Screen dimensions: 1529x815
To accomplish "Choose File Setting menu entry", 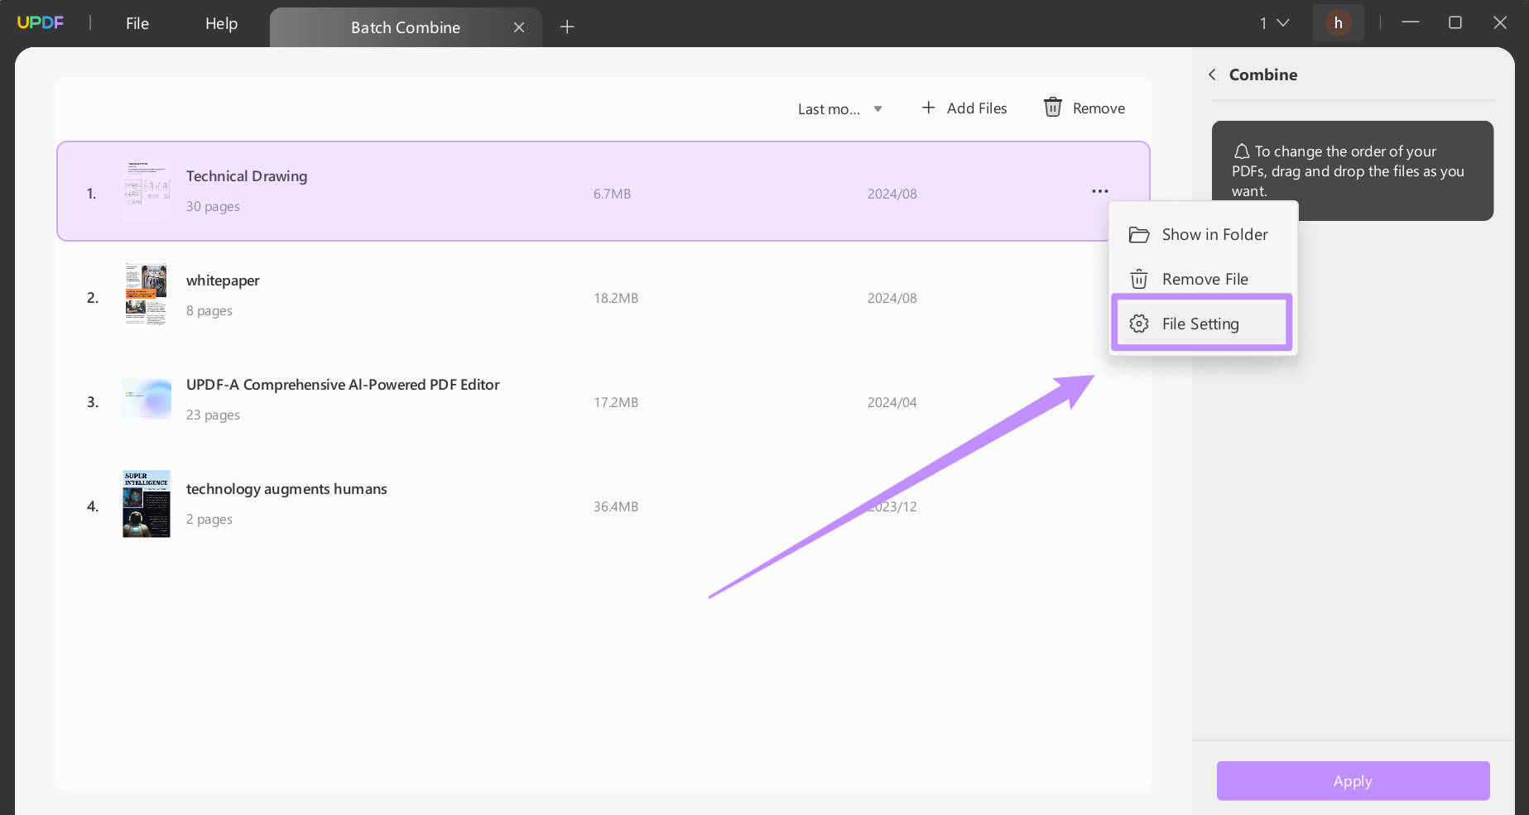I will click(1202, 324).
